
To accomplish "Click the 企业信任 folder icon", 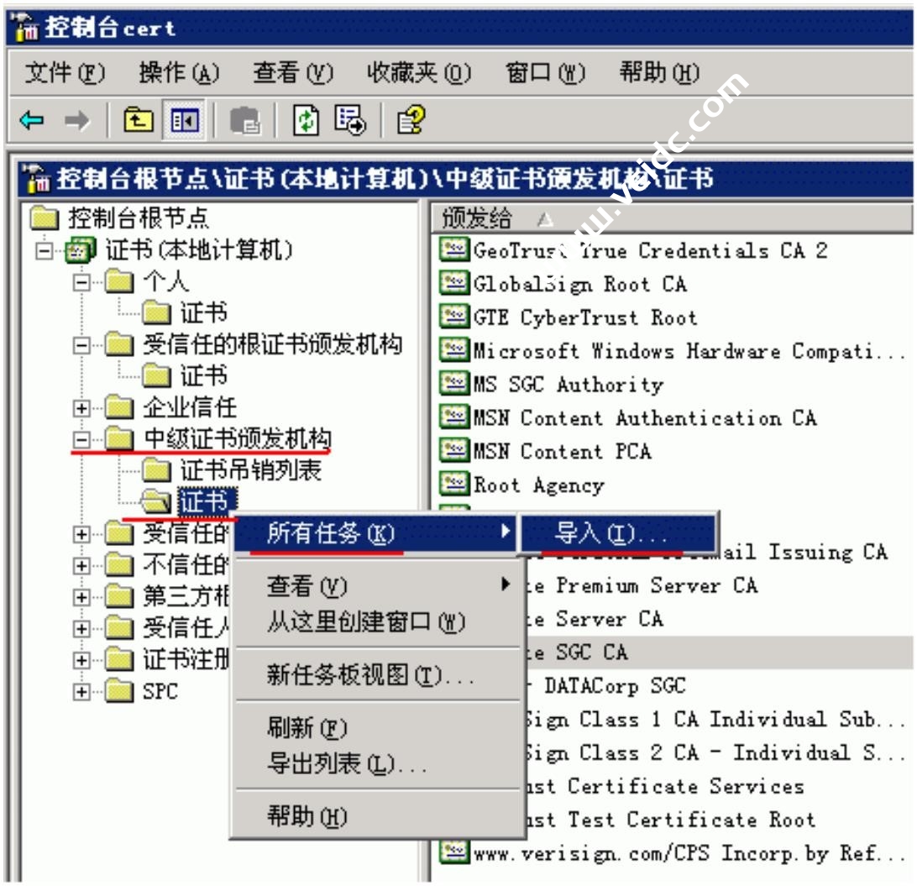I will pos(120,407).
